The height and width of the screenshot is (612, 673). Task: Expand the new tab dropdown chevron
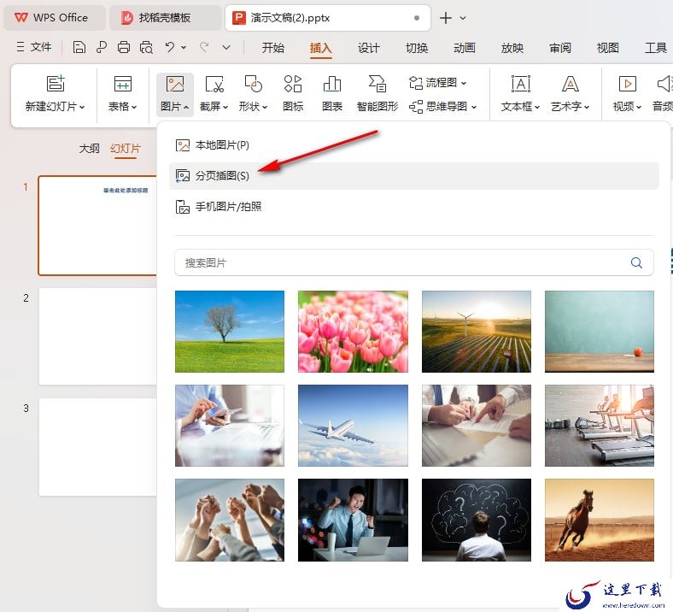point(463,18)
